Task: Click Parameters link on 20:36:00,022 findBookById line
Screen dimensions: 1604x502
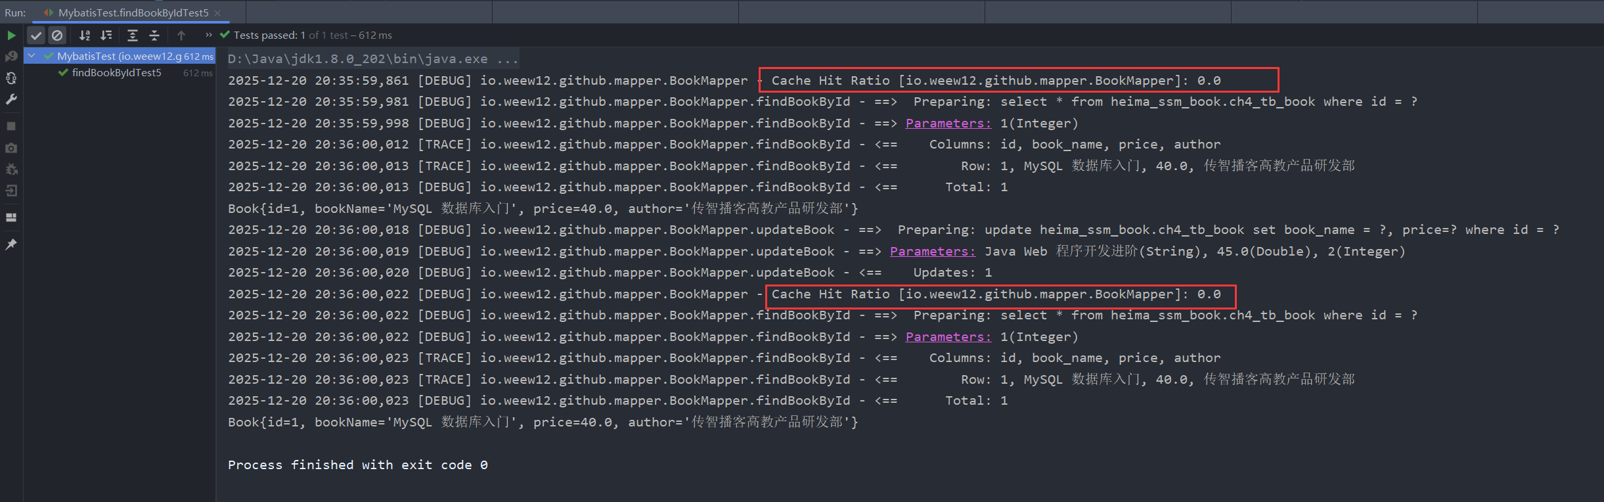Action: (x=948, y=337)
